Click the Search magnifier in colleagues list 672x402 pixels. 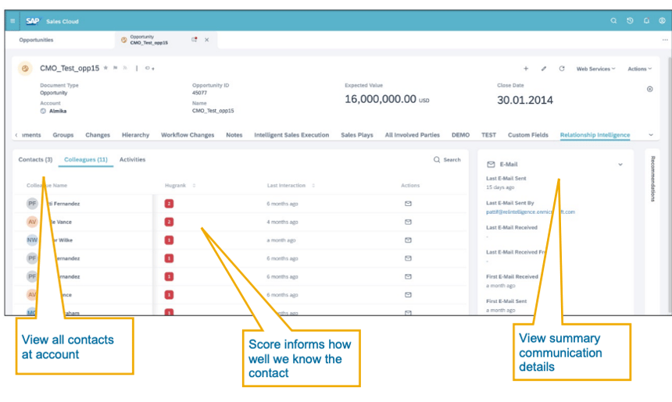tap(437, 159)
